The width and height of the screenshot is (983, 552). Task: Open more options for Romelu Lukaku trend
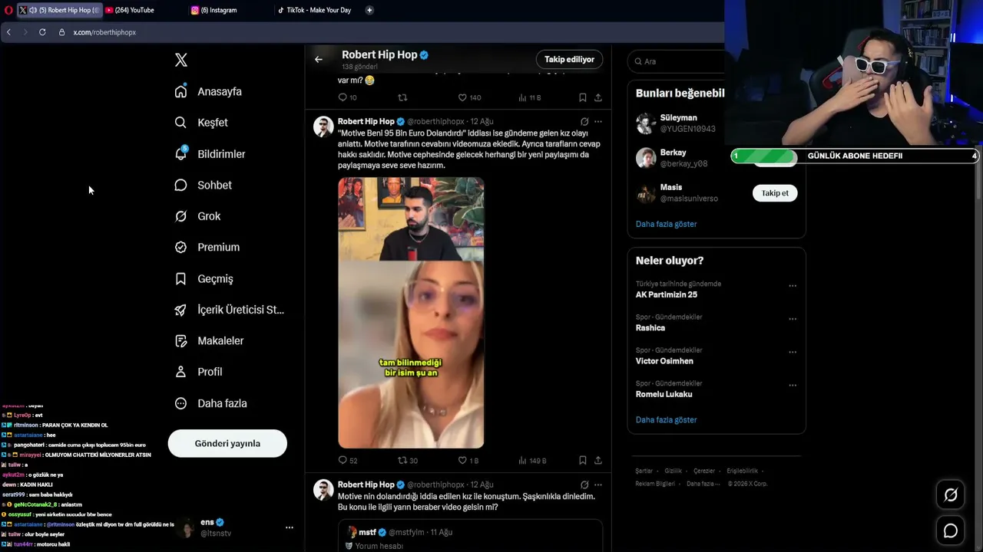(793, 386)
